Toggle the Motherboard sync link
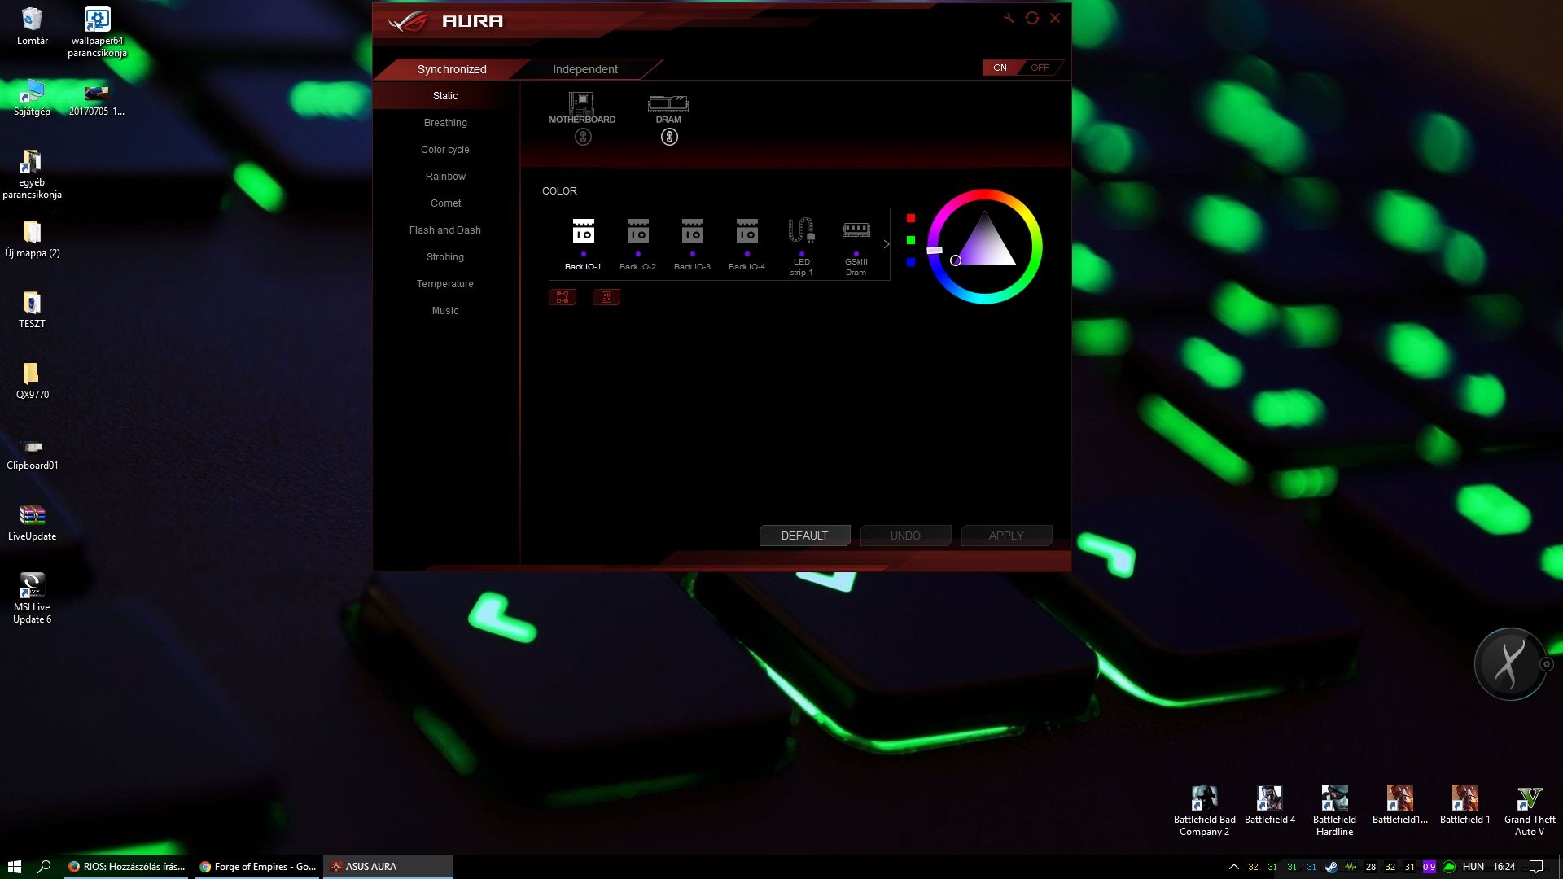This screenshot has width=1563, height=879. pos(583,138)
